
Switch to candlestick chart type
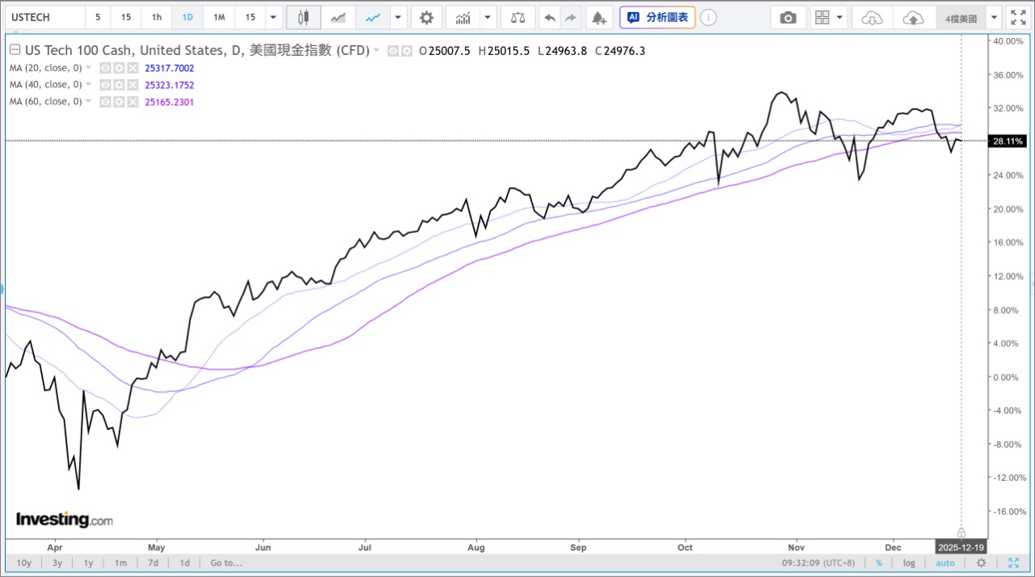[303, 16]
